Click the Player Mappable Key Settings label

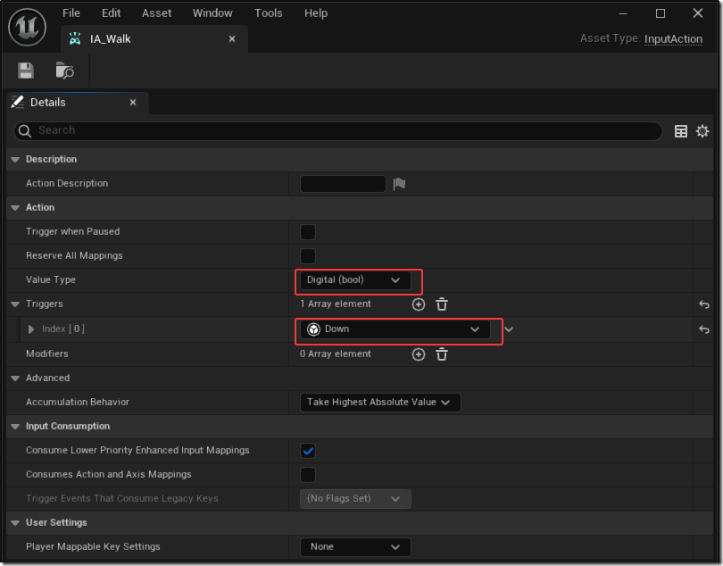click(93, 546)
